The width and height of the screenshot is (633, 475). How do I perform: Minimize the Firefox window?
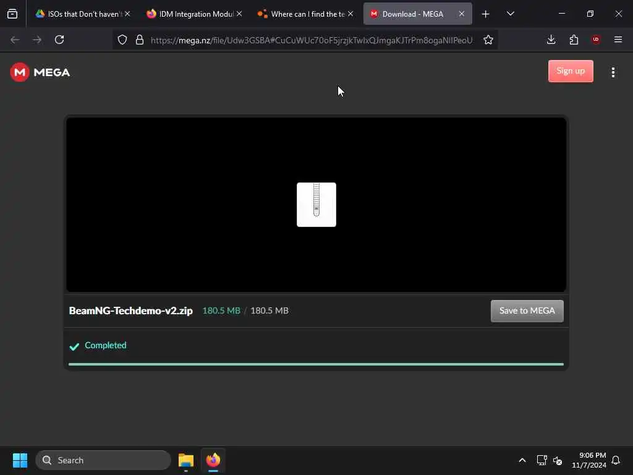561,14
